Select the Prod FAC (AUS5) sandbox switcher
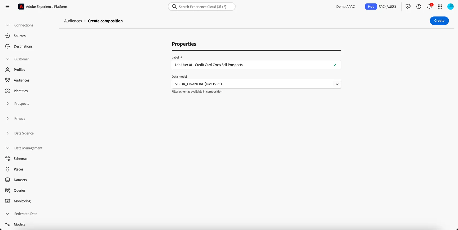This screenshot has width=458, height=230. tap(381, 7)
